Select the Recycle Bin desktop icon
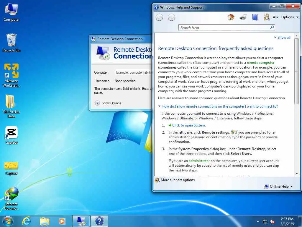The width and height of the screenshot is (302, 227). tap(12, 43)
